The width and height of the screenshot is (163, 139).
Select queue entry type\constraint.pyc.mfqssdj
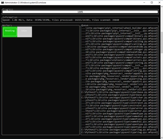[119, 106]
